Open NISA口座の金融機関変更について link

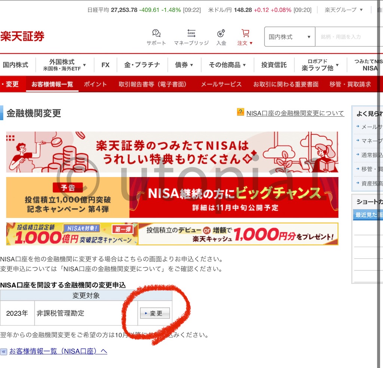(x=295, y=113)
